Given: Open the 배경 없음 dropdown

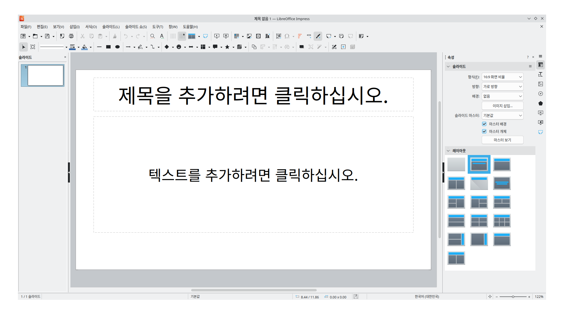Looking at the screenshot, I should 502,96.
